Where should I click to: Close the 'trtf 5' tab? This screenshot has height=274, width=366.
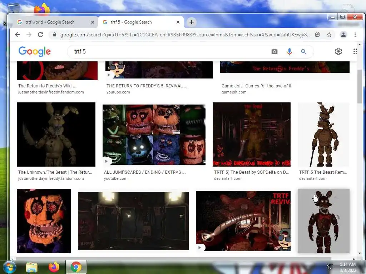point(178,22)
